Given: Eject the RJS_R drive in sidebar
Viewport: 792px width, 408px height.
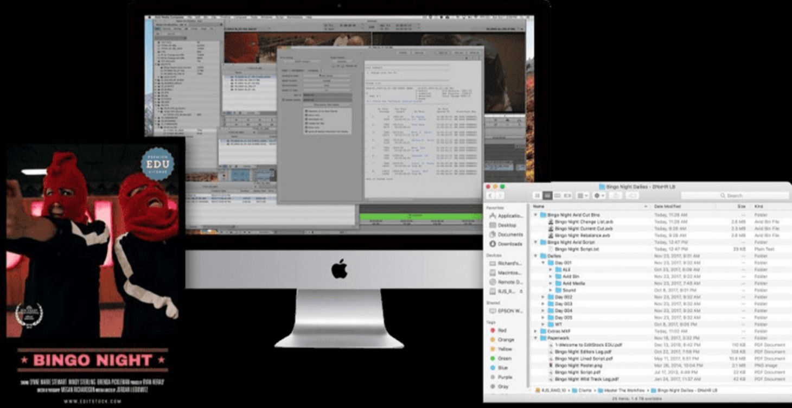Looking at the screenshot, I should coord(521,292).
